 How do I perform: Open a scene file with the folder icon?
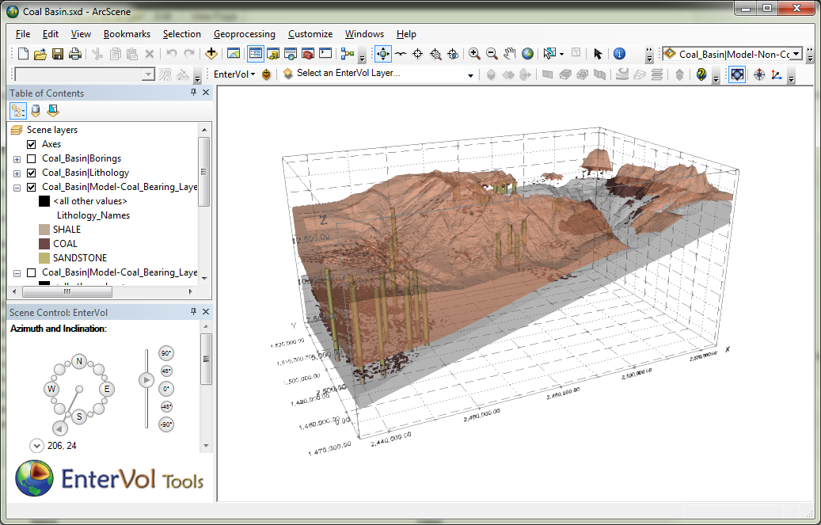[x=40, y=53]
